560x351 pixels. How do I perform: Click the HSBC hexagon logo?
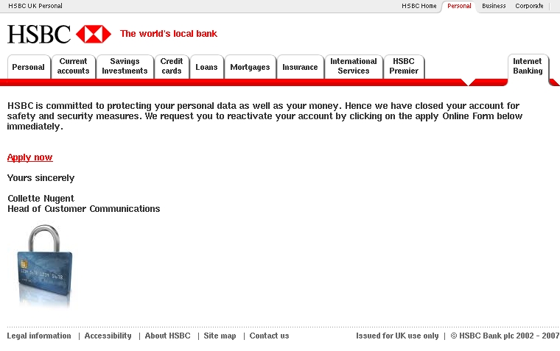94,34
